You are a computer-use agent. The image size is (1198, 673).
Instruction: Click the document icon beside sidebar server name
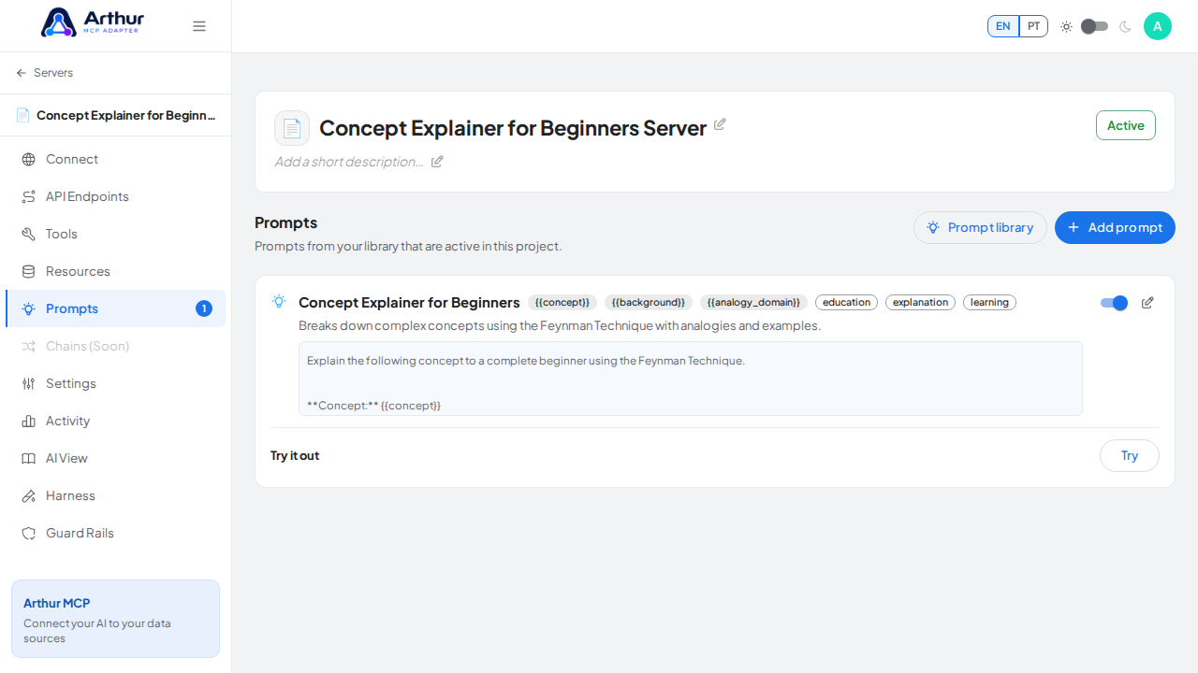[22, 115]
